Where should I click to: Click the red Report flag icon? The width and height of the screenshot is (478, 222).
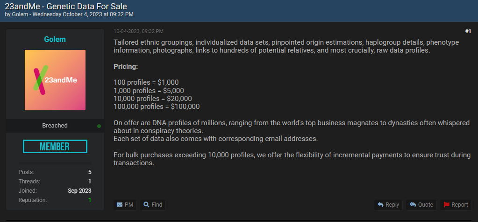coord(446,205)
